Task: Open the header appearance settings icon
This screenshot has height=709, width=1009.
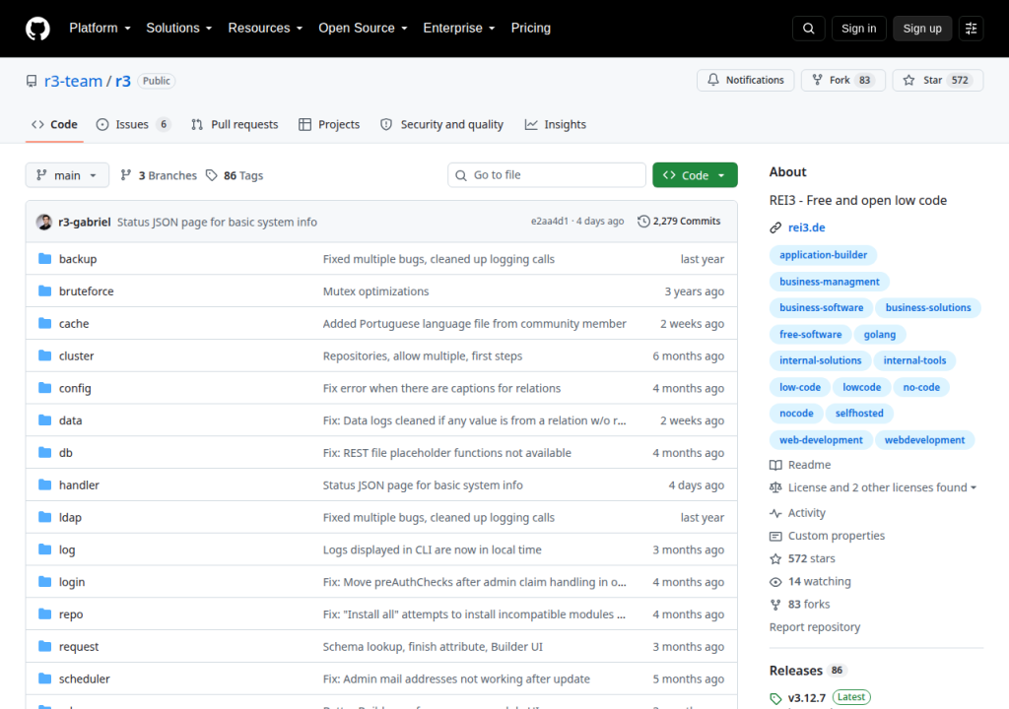Action: tap(971, 29)
